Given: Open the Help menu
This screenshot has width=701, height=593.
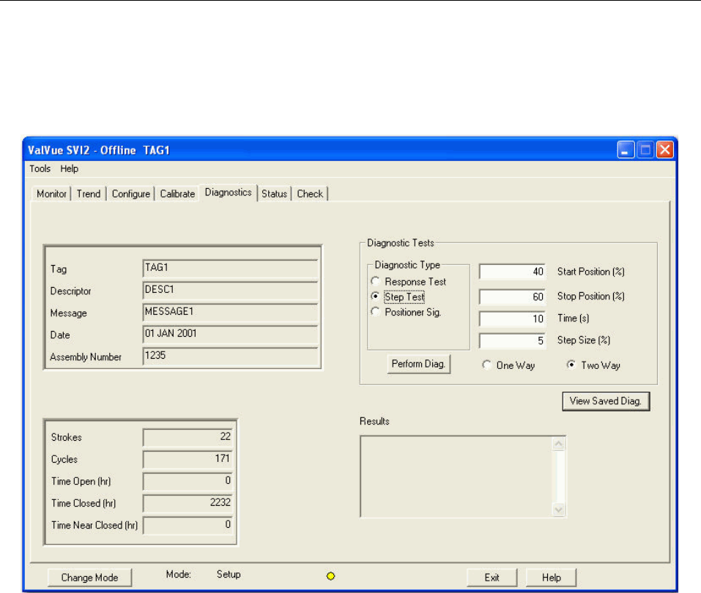Looking at the screenshot, I should 70,168.
